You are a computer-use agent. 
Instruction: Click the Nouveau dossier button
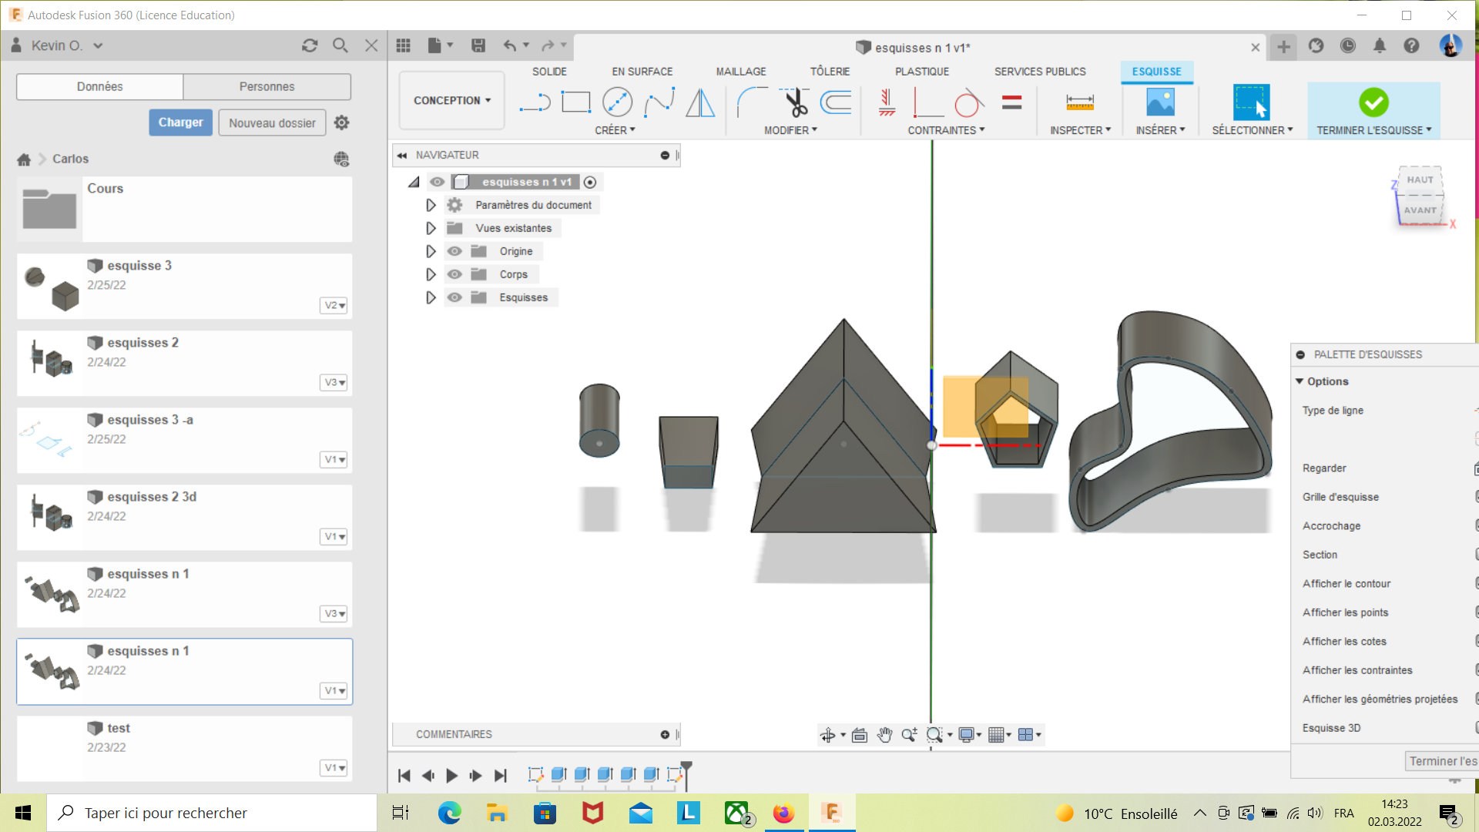pyautogui.click(x=272, y=122)
